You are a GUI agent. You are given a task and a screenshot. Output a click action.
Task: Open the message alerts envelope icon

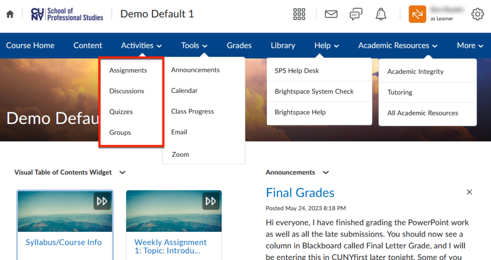(x=331, y=14)
